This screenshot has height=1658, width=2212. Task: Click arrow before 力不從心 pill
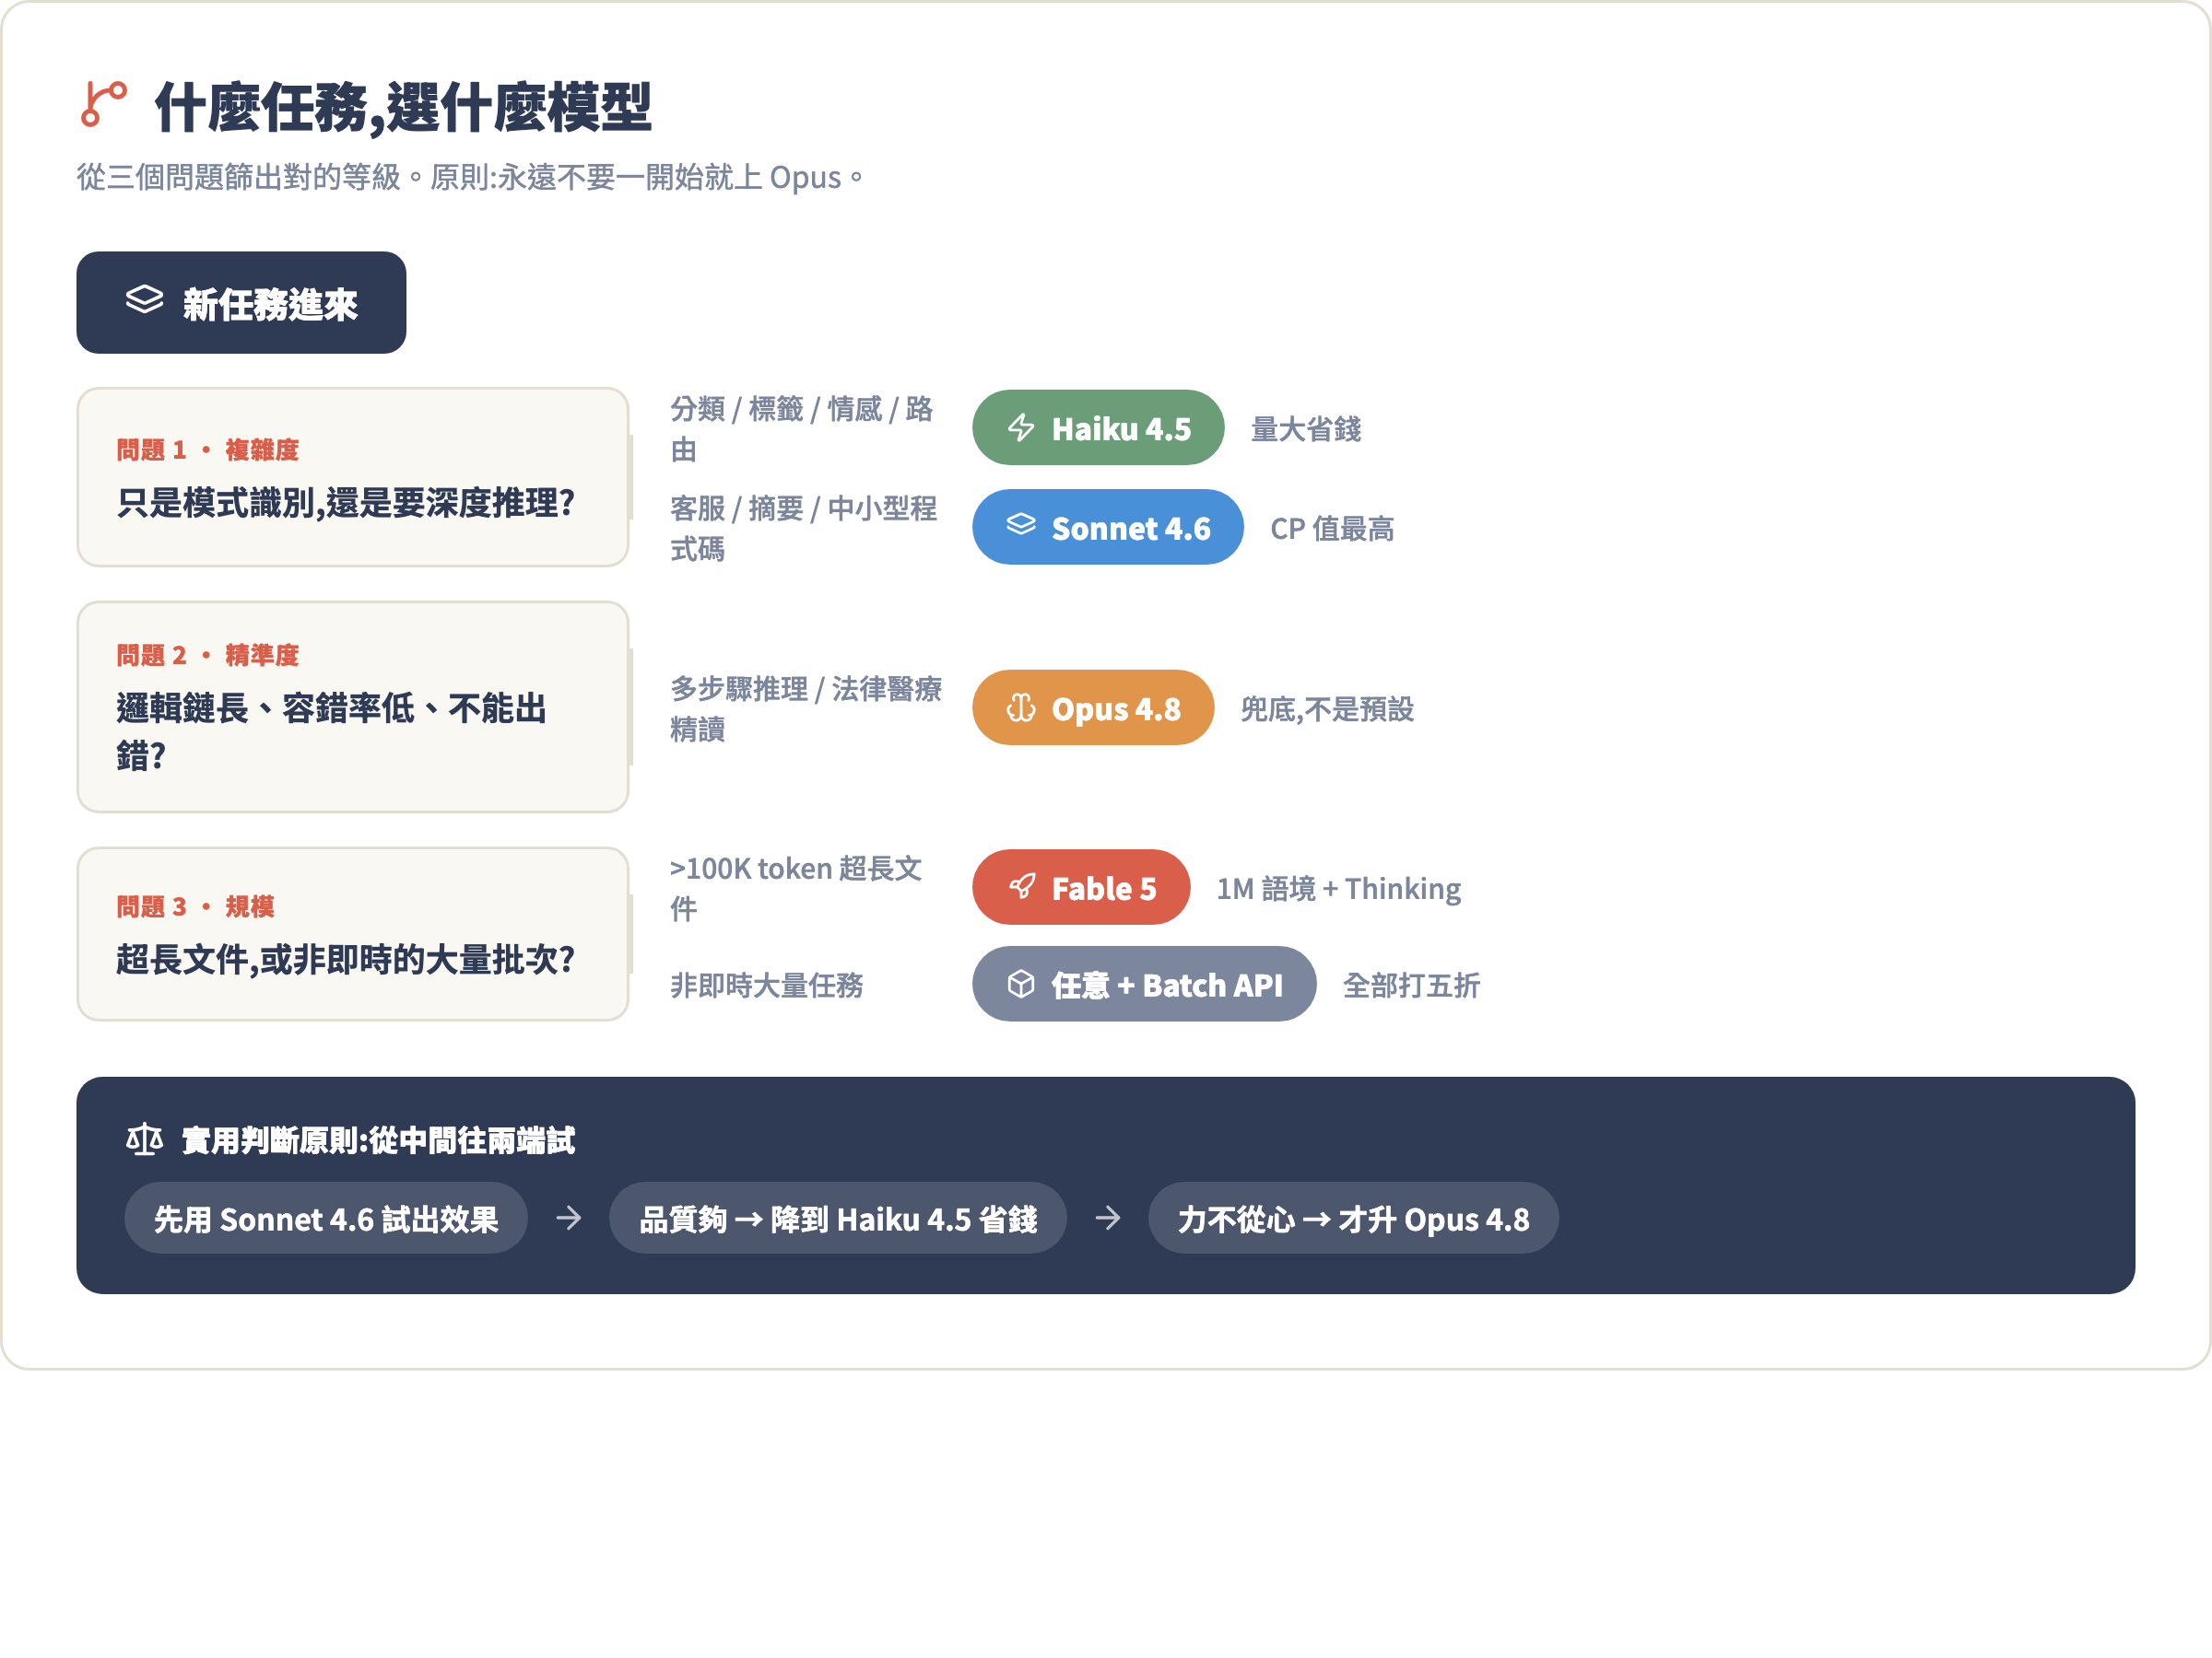click(1107, 1218)
